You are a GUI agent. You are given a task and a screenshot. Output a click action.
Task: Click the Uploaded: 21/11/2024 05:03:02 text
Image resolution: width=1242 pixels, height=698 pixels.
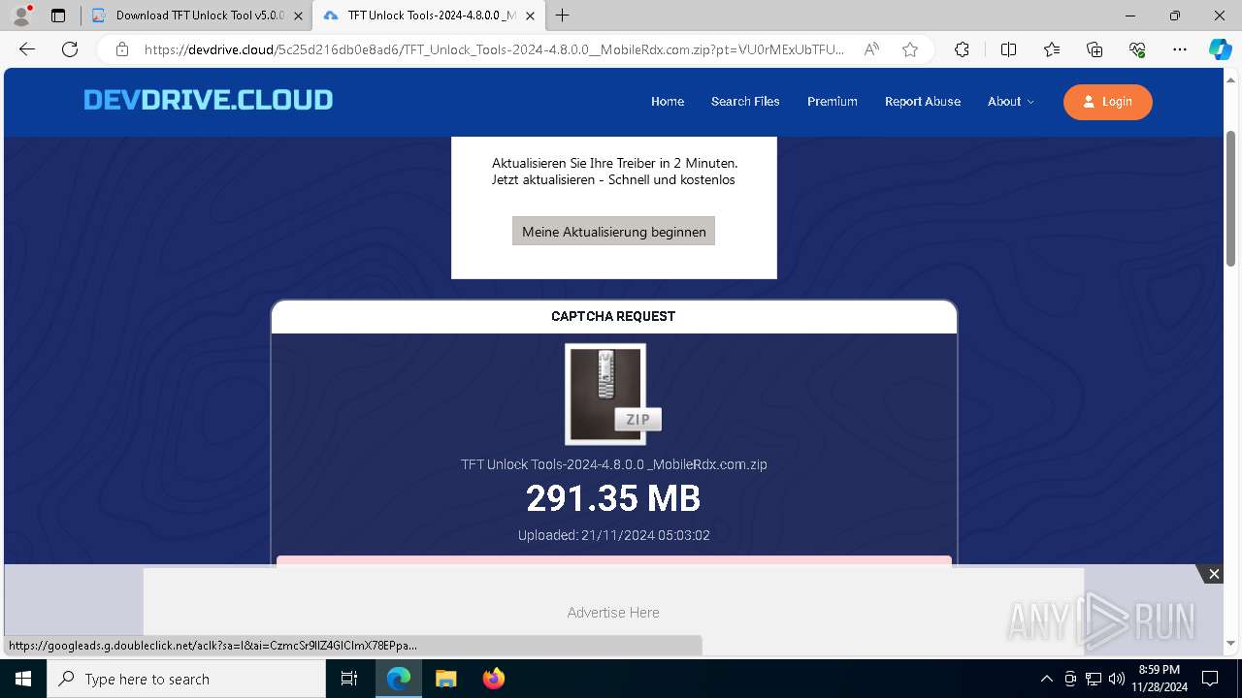coord(614,535)
